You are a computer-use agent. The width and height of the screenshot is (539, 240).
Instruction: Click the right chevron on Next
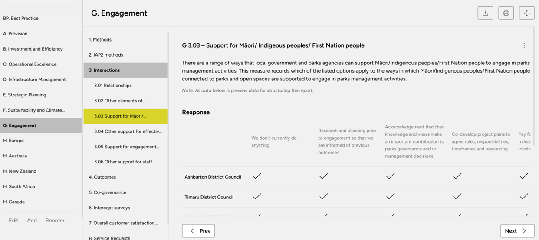(524, 231)
